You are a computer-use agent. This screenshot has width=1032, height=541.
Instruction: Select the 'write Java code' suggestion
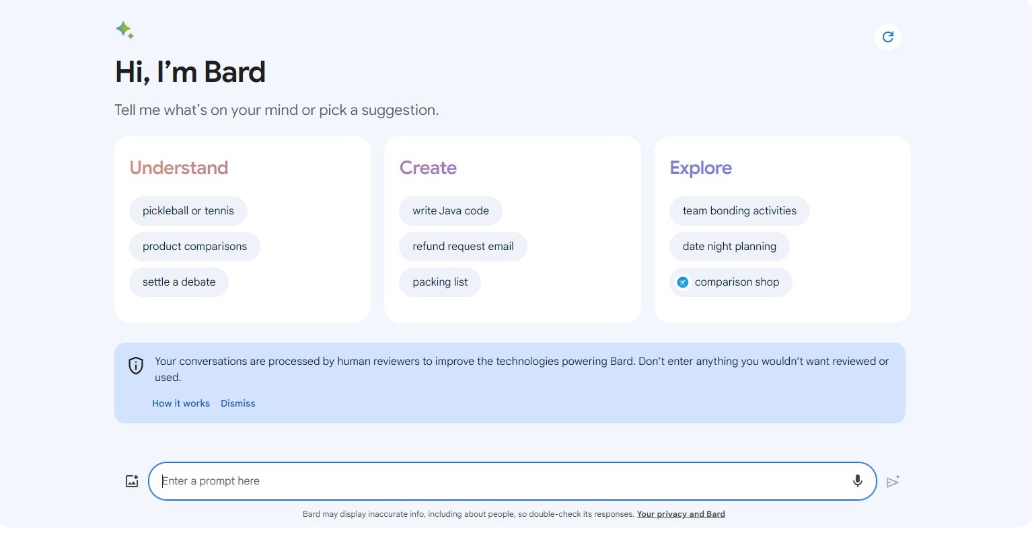point(451,211)
